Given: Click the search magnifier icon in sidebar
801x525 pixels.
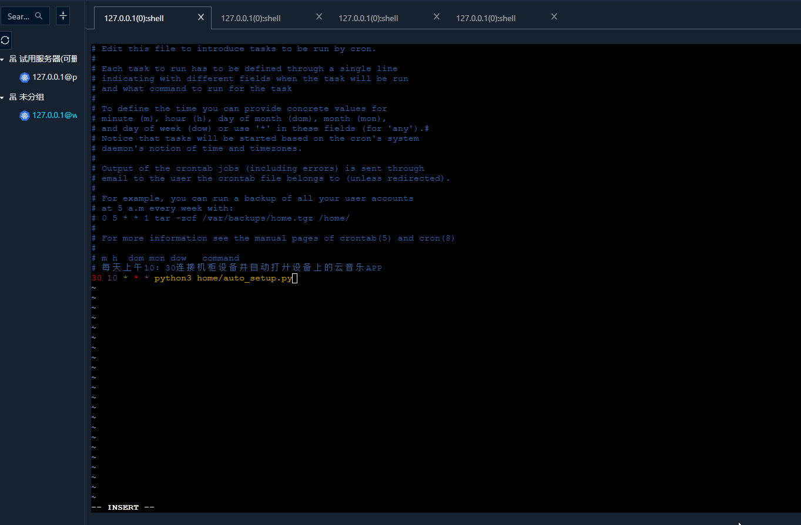Looking at the screenshot, I should (38, 16).
